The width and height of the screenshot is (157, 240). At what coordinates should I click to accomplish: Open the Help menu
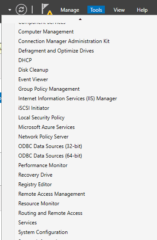[x=142, y=10]
